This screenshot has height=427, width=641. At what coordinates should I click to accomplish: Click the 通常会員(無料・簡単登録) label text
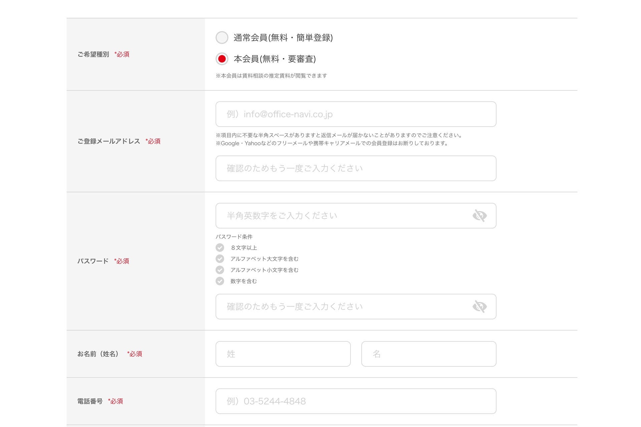pos(283,38)
